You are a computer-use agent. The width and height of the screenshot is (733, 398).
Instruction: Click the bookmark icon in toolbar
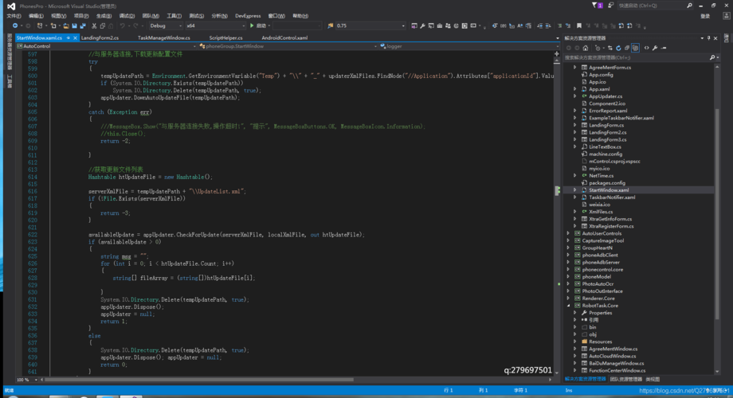click(579, 25)
